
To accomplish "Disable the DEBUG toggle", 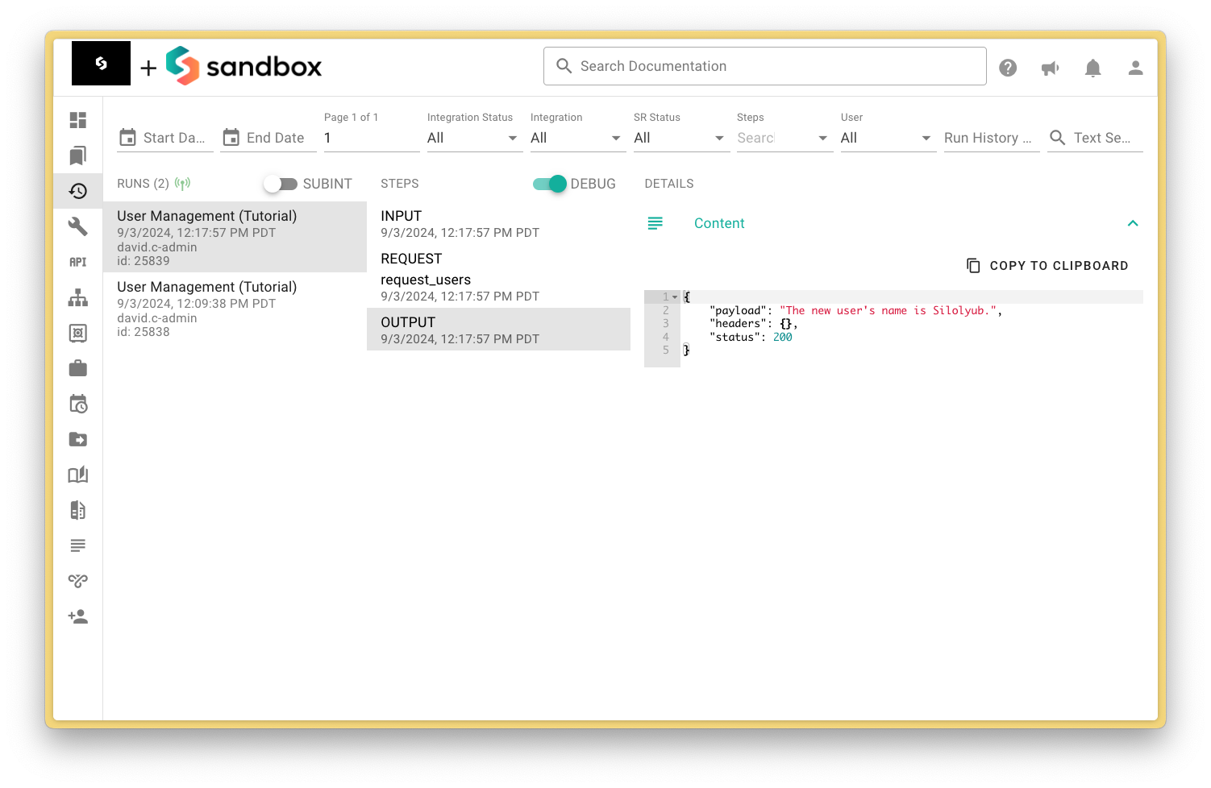I will click(550, 184).
